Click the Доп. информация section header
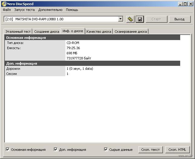The image size is (195, 159). tap(93, 63)
